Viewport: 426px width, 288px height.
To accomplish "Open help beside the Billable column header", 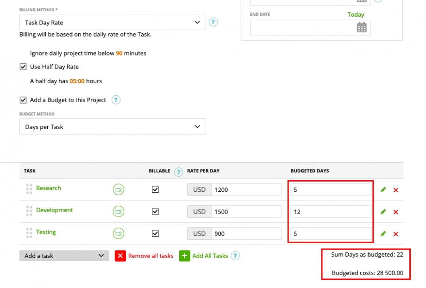I will pos(179,171).
